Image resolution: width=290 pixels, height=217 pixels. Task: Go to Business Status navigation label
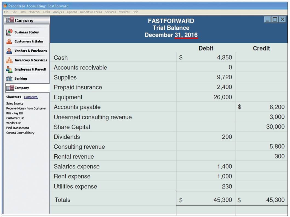point(27,32)
